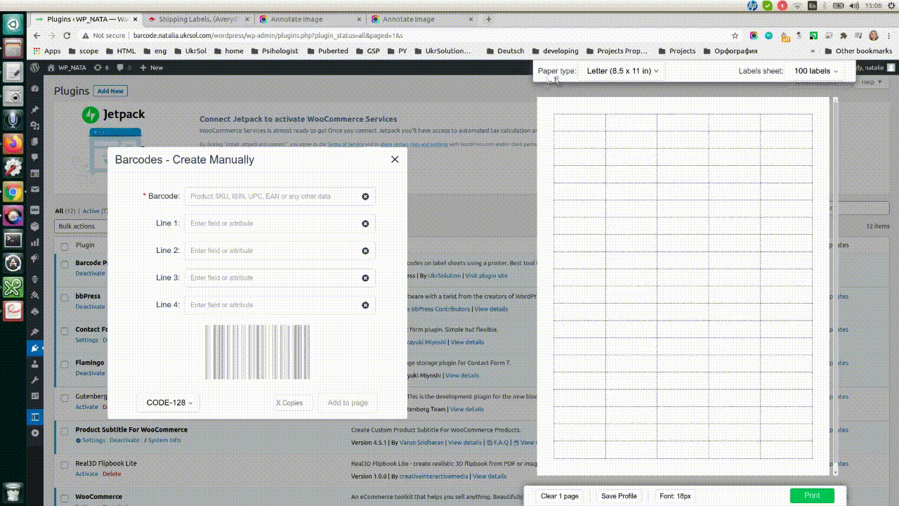The width and height of the screenshot is (899, 506).
Task: Open the Bulk actions dropdown
Action: point(79,226)
